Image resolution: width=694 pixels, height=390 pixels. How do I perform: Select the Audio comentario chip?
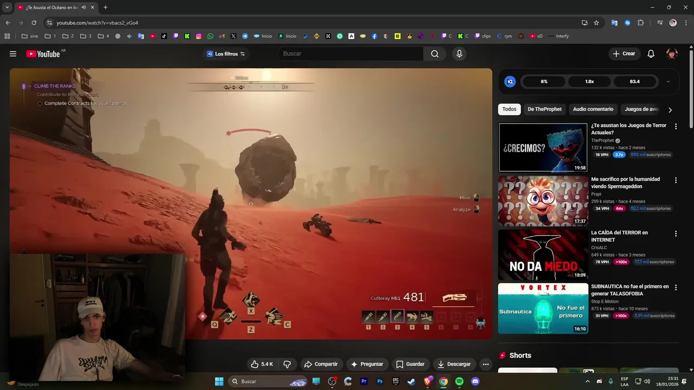tap(593, 109)
